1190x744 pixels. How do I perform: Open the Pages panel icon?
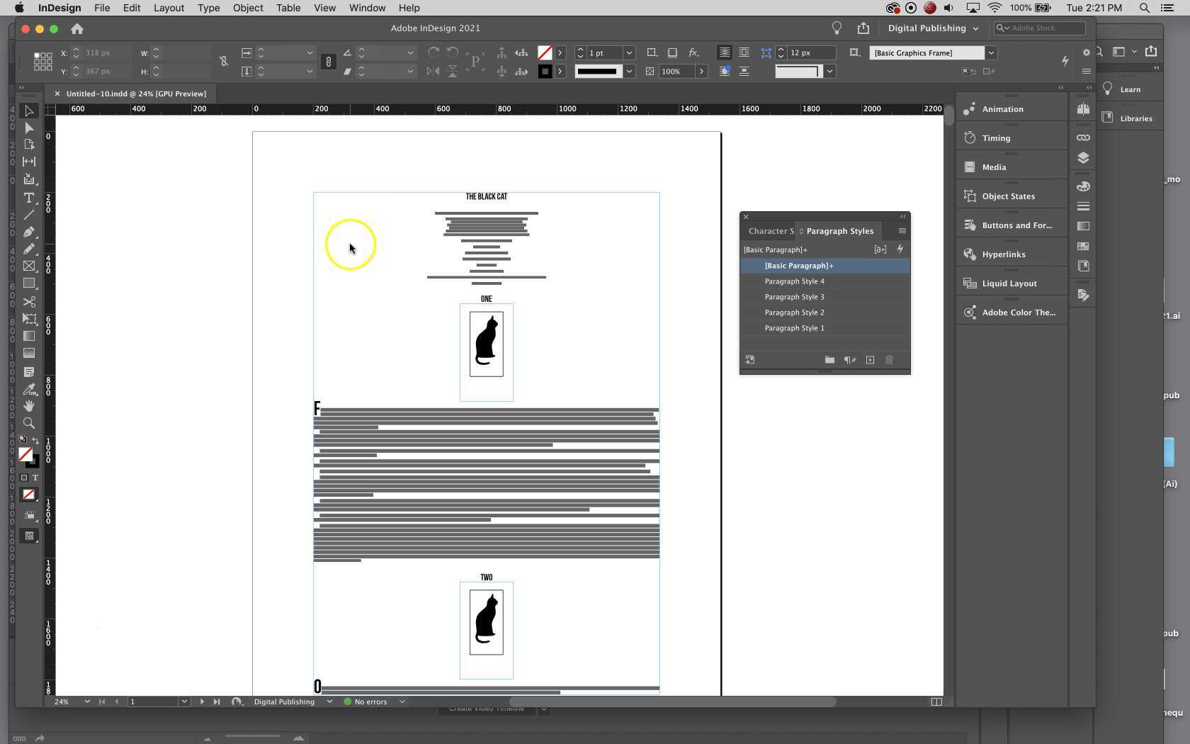coord(1083,108)
